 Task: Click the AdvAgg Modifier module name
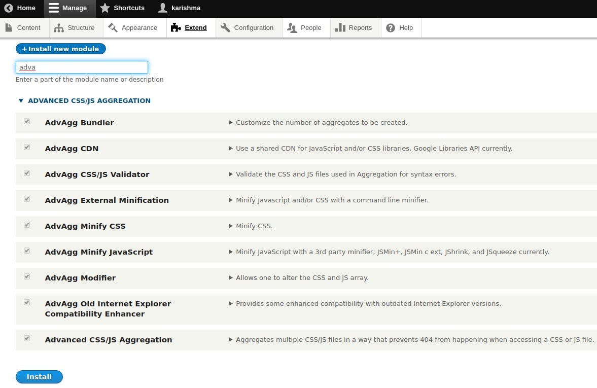80,278
